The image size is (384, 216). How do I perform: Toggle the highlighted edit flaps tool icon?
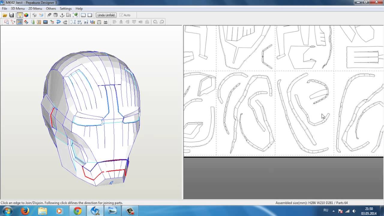point(19,22)
